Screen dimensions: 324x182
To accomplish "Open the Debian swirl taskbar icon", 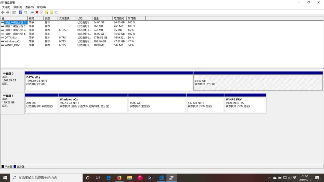I will tap(140, 178).
